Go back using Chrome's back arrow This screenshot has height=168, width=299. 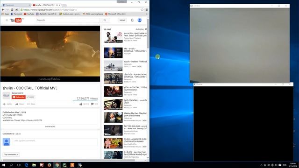coord(3,10)
